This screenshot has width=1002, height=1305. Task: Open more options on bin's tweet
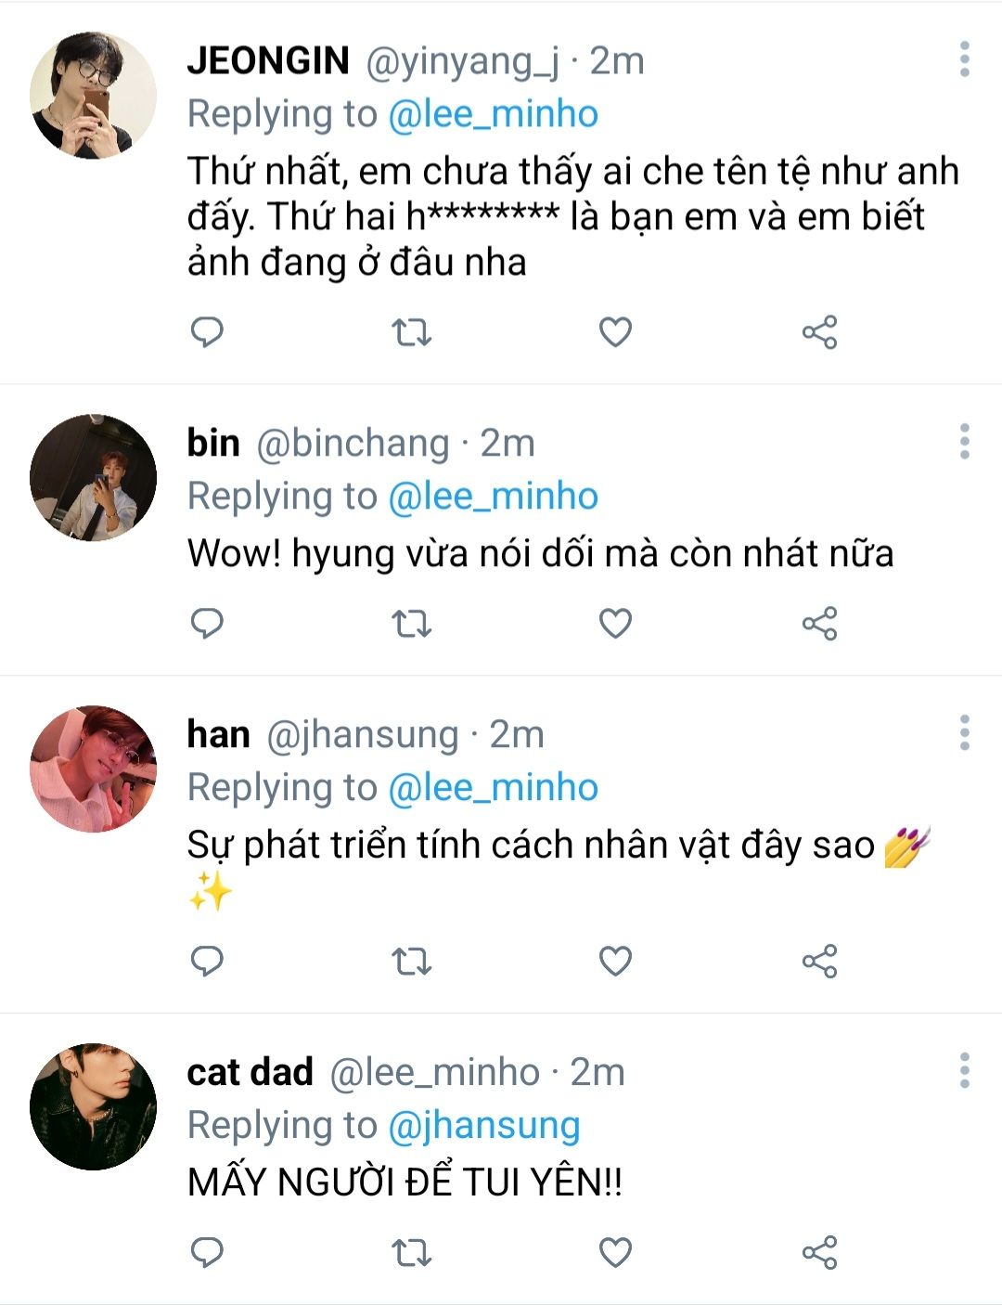[965, 442]
